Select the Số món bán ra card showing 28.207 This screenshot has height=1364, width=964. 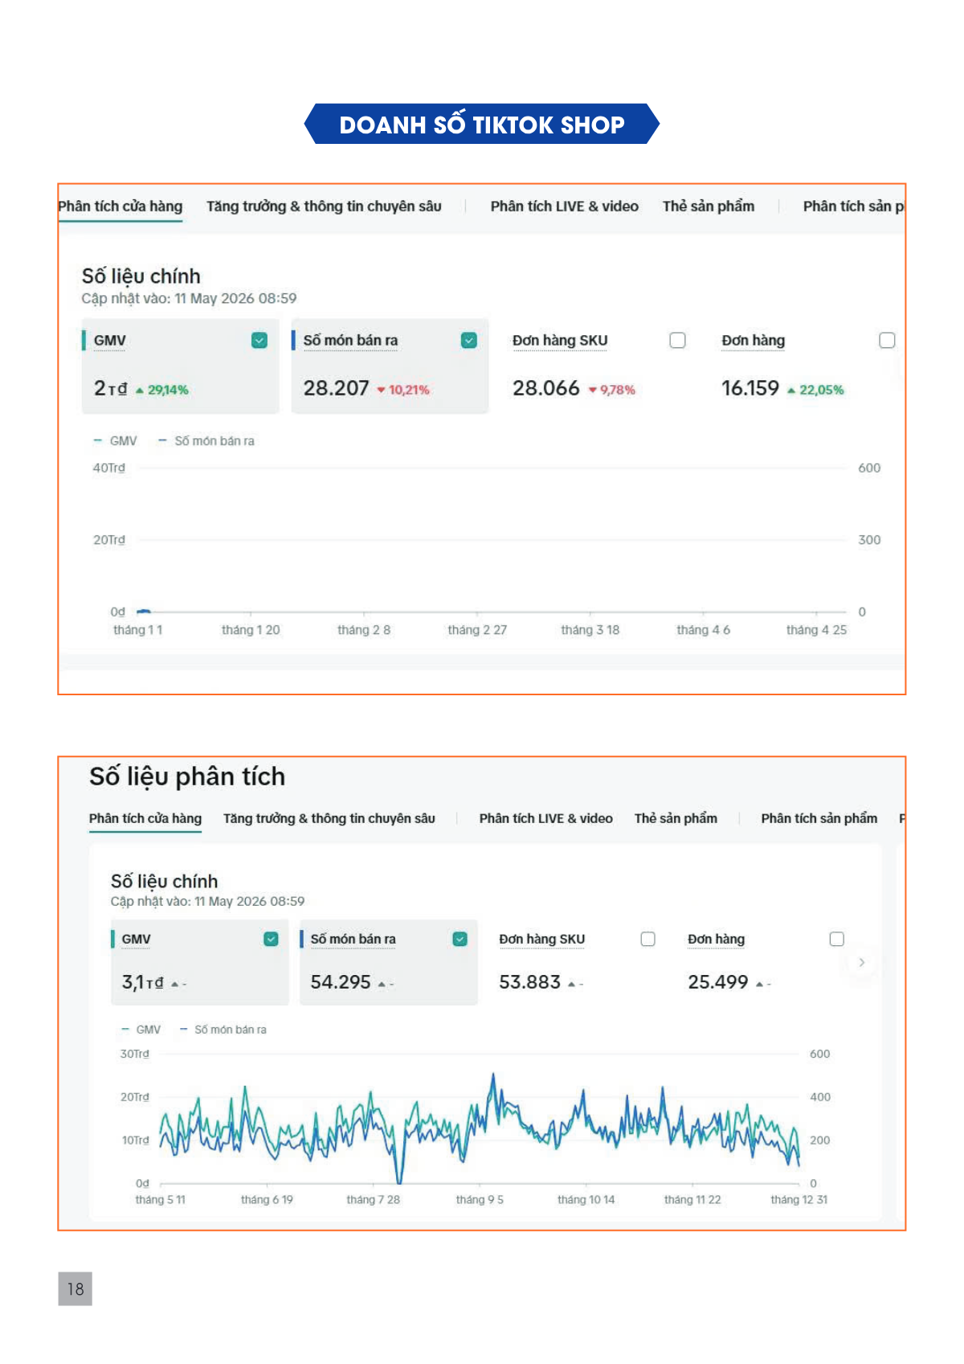390,366
